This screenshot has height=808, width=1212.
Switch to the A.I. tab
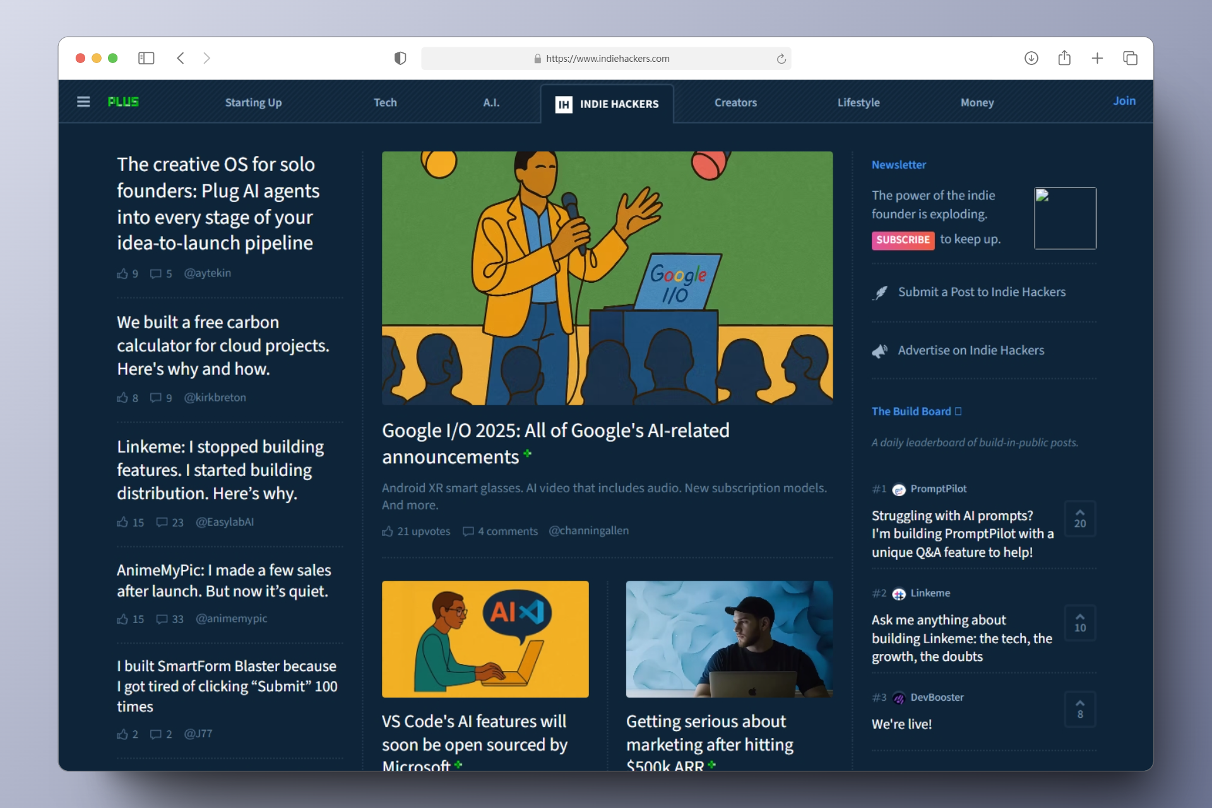point(491,102)
